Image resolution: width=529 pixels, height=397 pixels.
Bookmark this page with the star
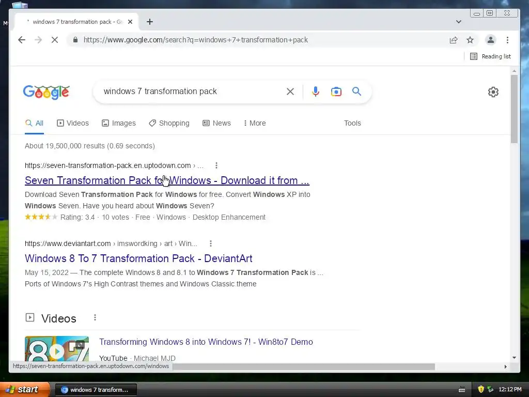[x=470, y=40]
